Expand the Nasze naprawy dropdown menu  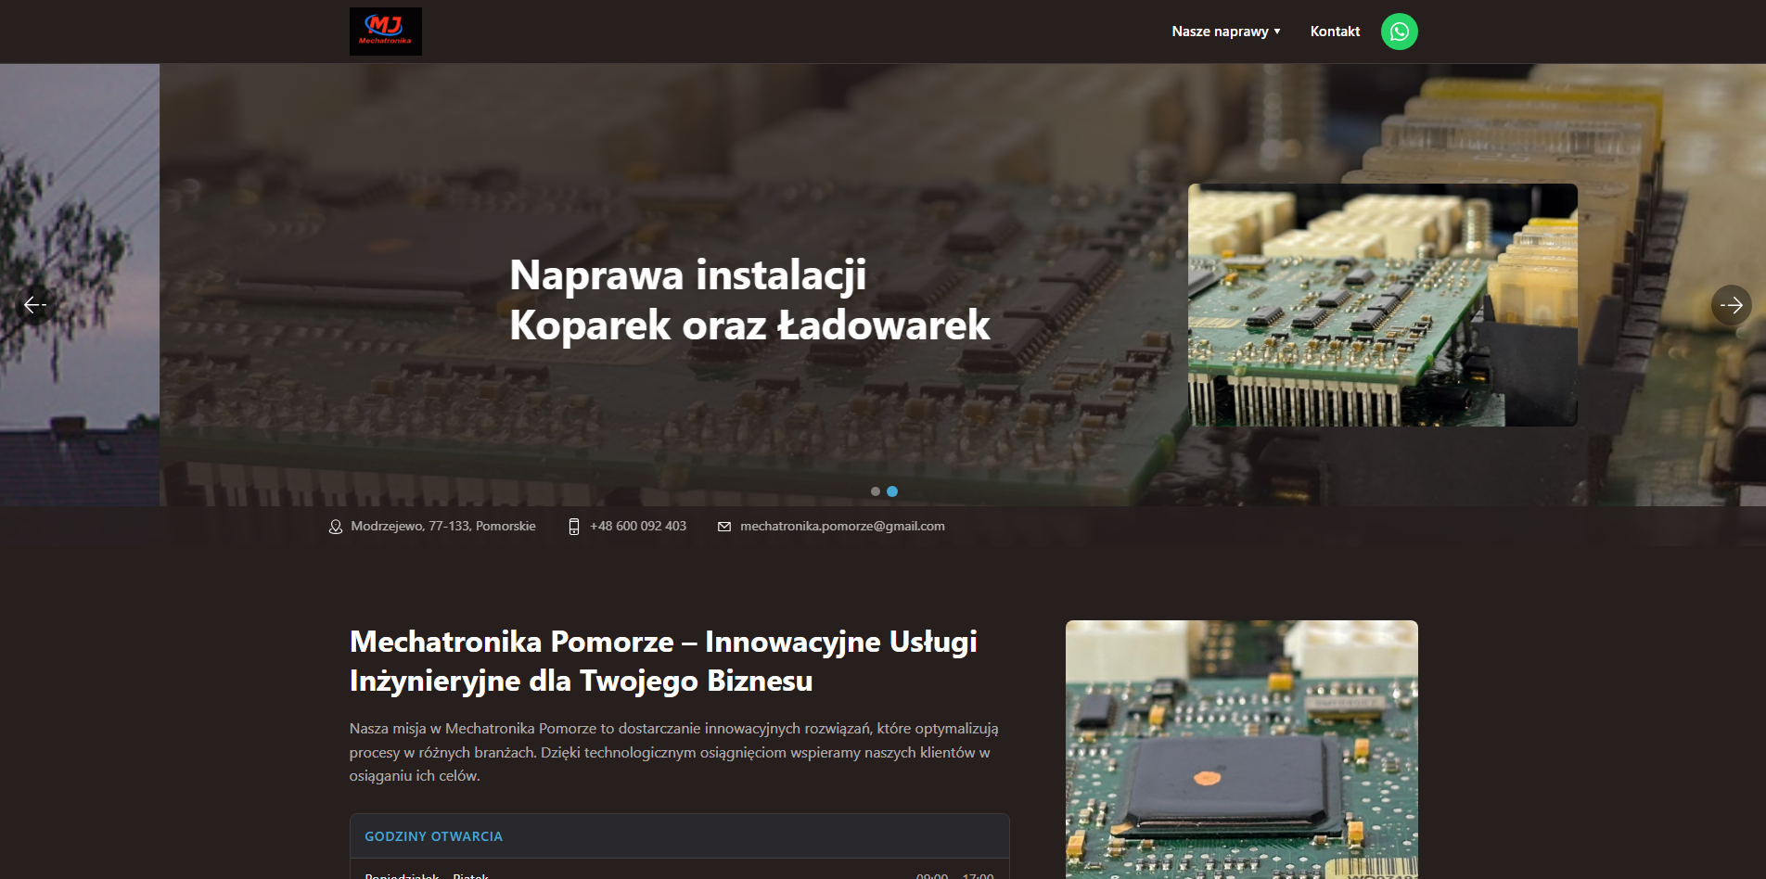pyautogui.click(x=1220, y=32)
